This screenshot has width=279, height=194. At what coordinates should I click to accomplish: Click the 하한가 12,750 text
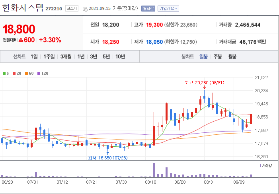181,42
